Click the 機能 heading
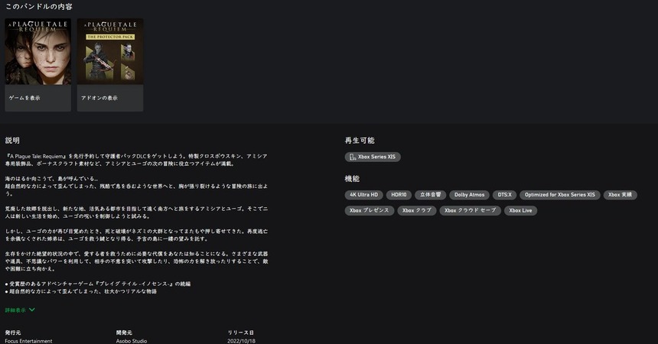Image resolution: width=658 pixels, height=344 pixels. pyautogui.click(x=352, y=179)
